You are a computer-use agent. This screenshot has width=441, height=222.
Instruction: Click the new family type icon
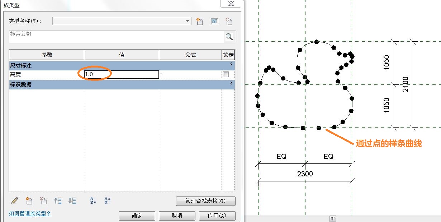tap(200, 22)
